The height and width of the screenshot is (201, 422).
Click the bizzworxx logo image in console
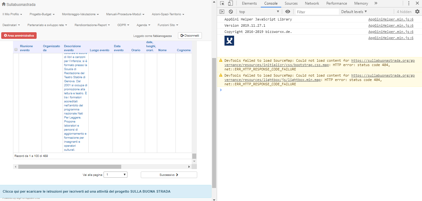point(229,41)
